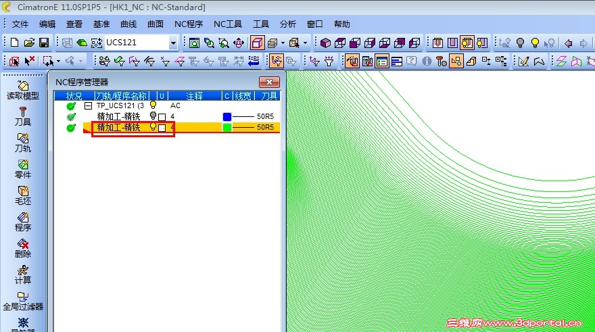Close the NC程序管理器 panel
Screen dimensions: 595x332
269,82
